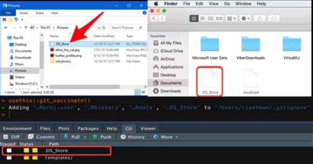Open the address bar history dropdown
Screen dimensions: 313x164
[x=99, y=28]
